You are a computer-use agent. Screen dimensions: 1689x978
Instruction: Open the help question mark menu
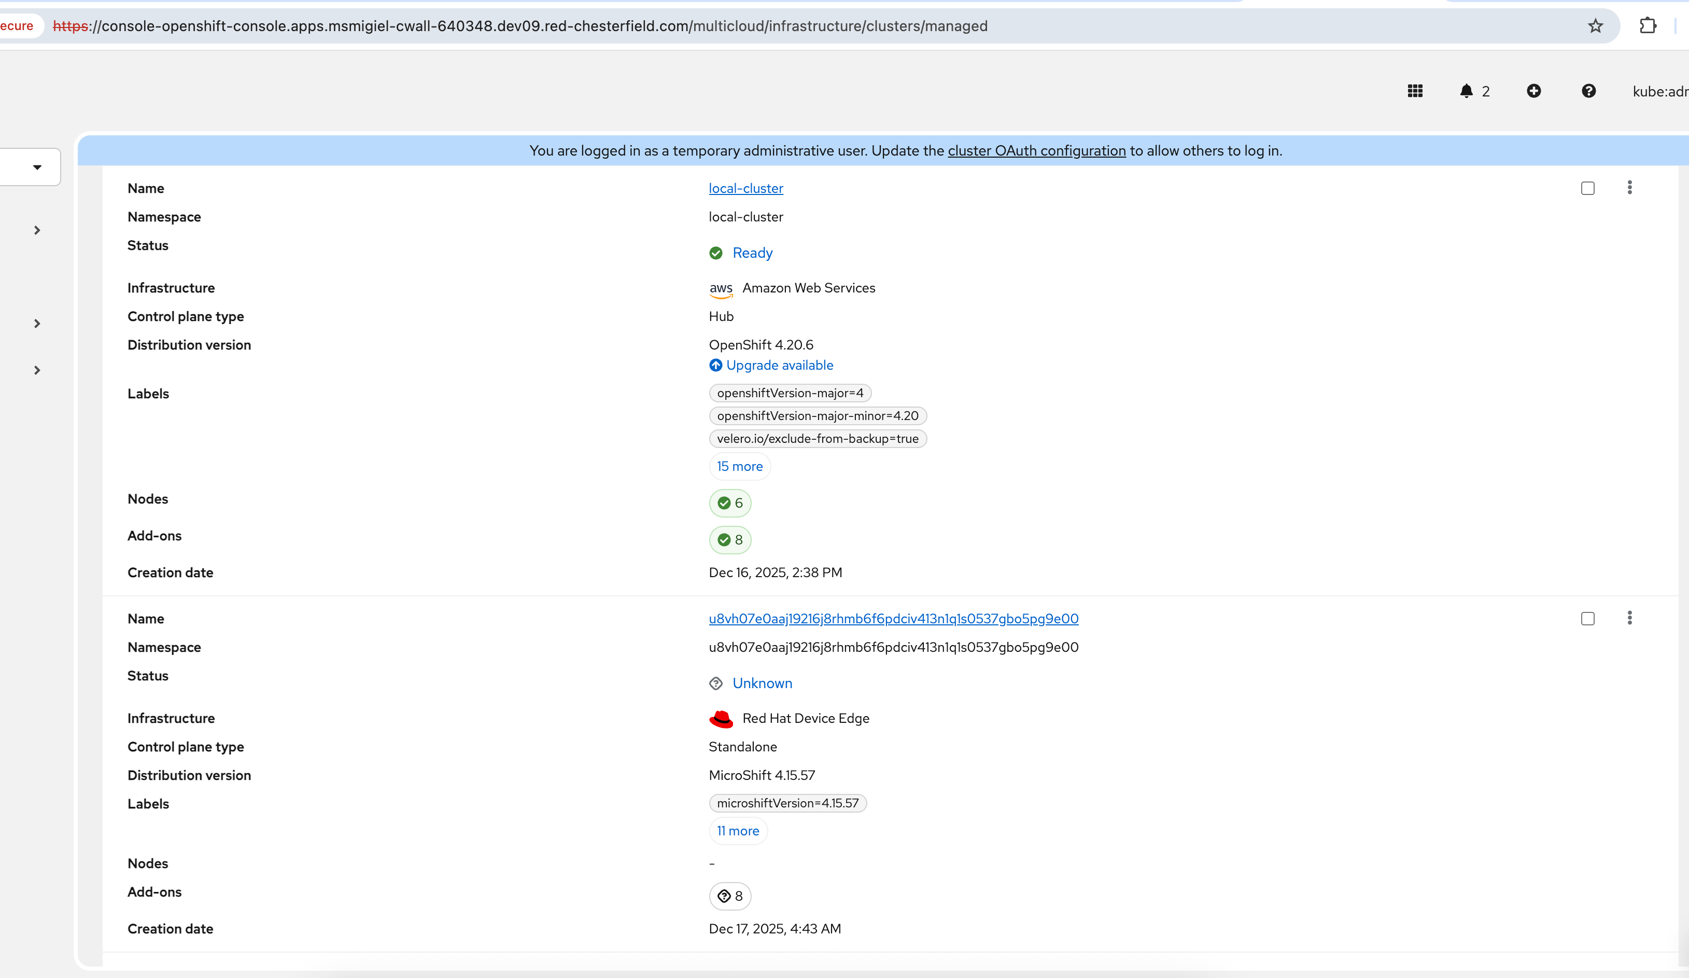[x=1588, y=91]
